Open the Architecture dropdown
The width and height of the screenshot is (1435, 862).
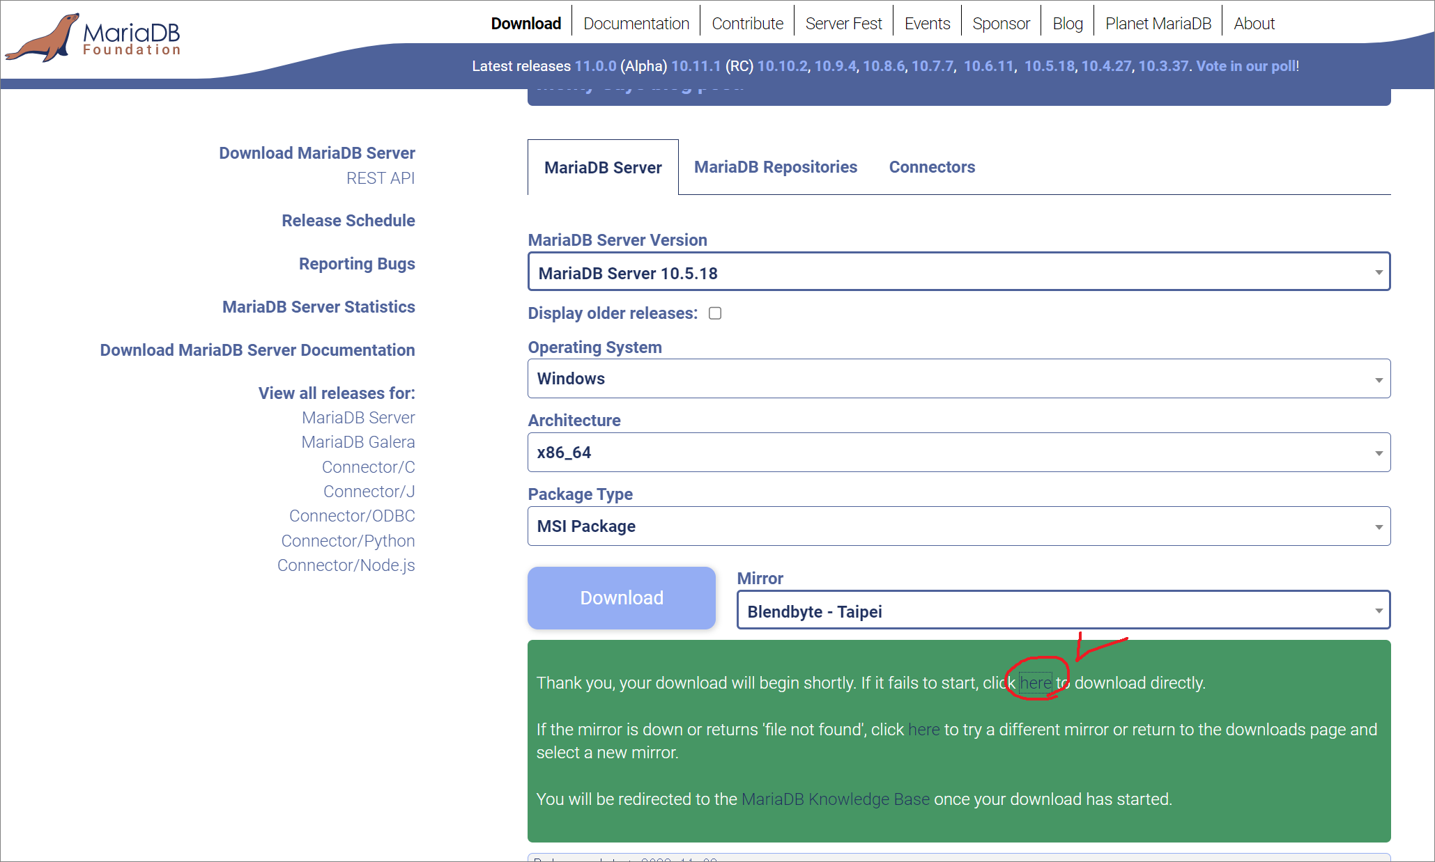(x=959, y=453)
